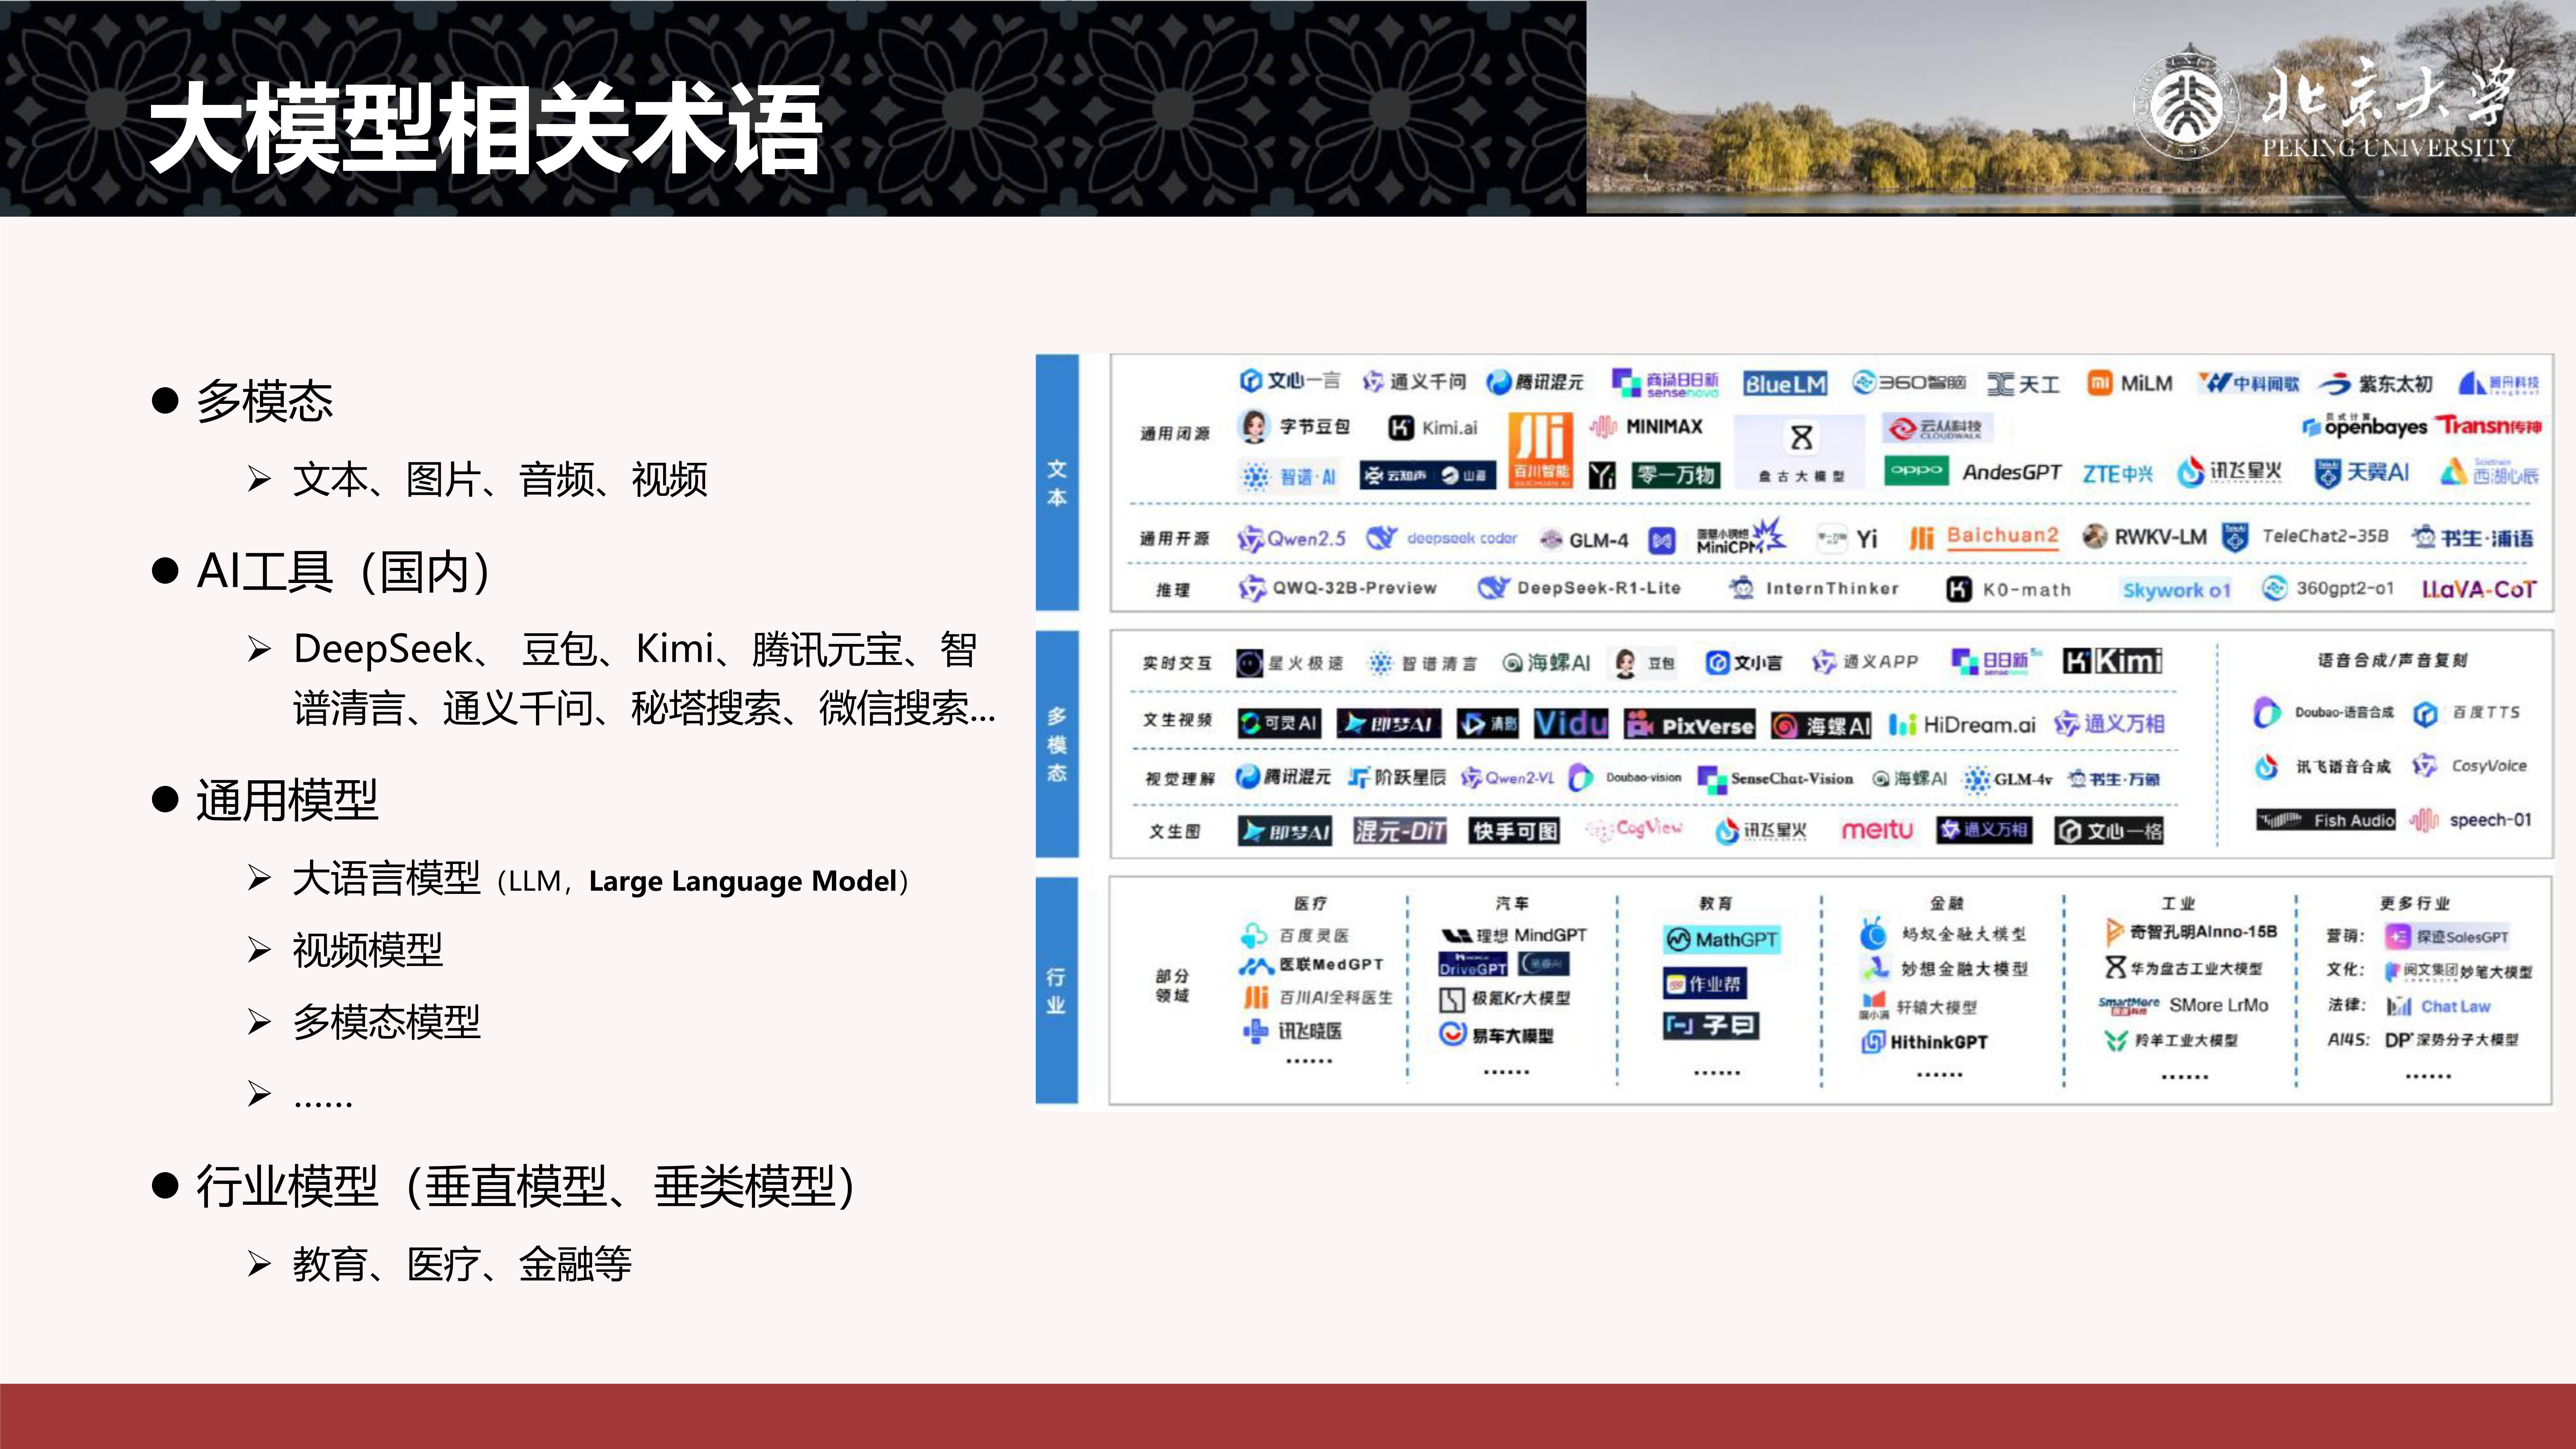Click the 文心一格 logo
Image resolution: width=2576 pixels, height=1449 pixels.
[x=2109, y=831]
